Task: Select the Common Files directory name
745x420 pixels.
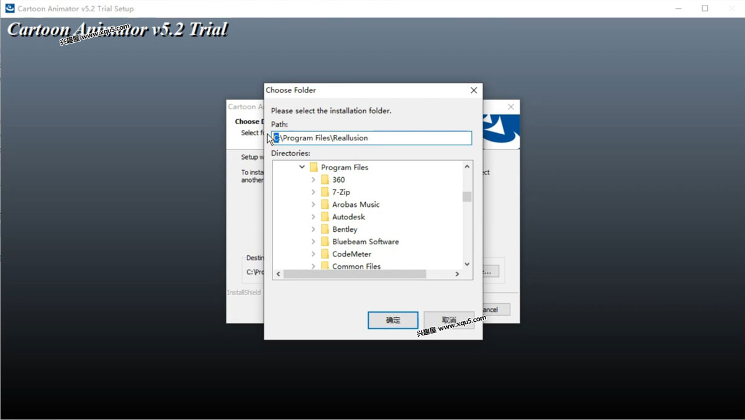Action: point(356,266)
